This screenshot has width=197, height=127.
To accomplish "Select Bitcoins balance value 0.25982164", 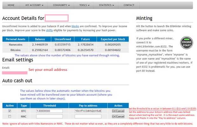I will pos(40,50).
